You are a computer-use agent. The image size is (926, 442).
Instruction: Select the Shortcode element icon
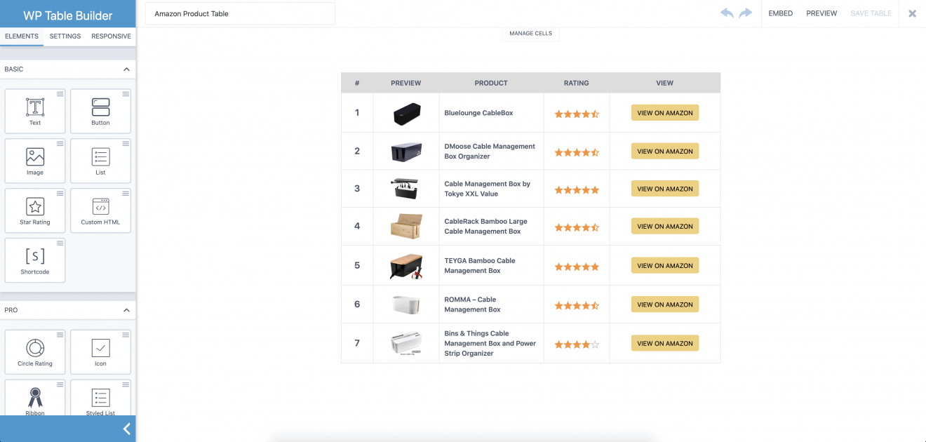point(34,260)
